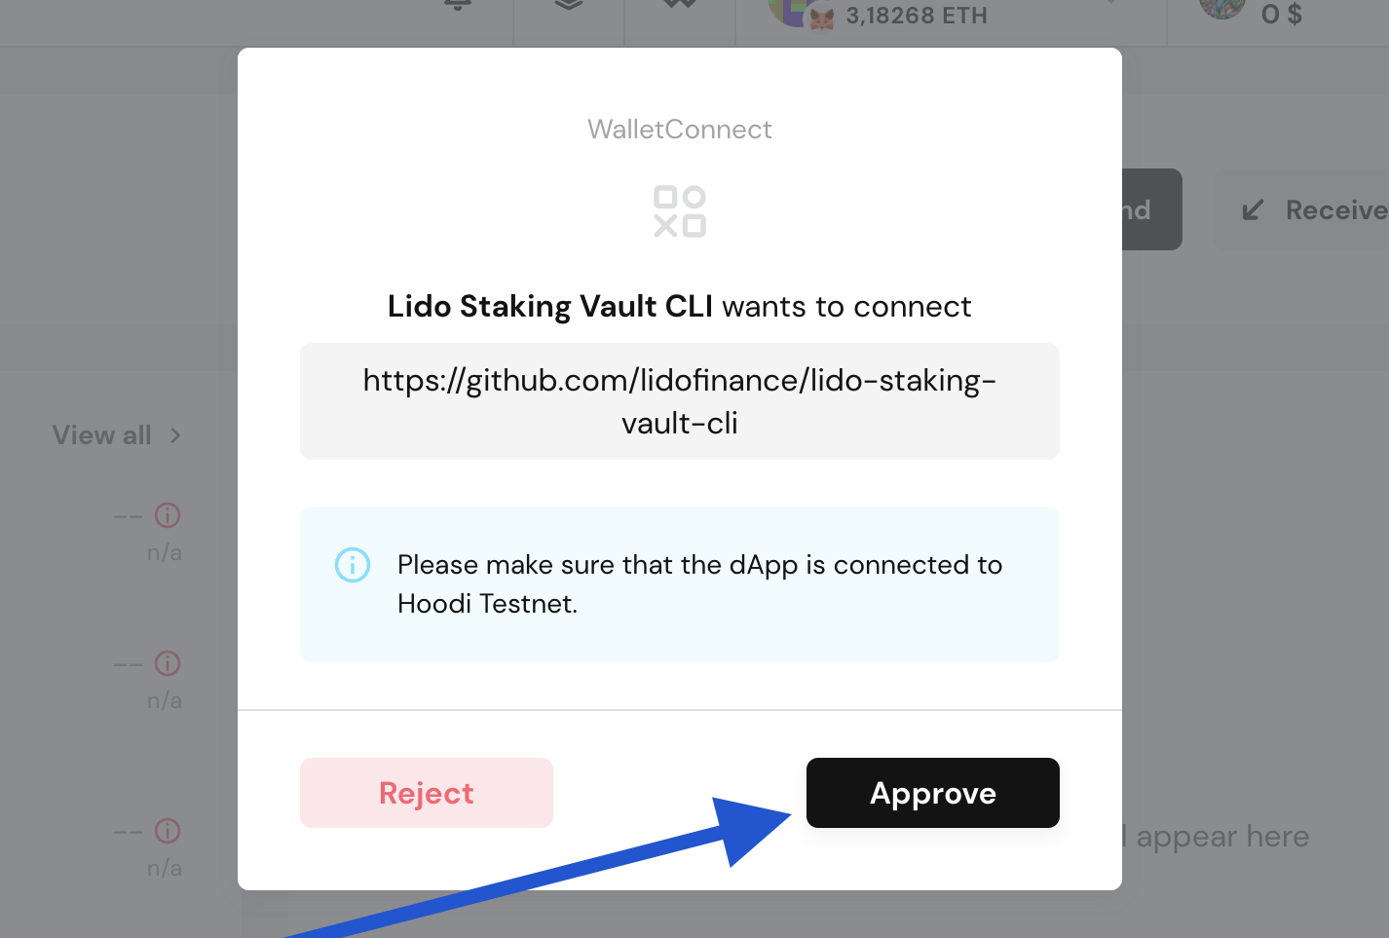1389x938 pixels.
Task: Reject the WalletConnect connection request
Action: pyautogui.click(x=427, y=793)
